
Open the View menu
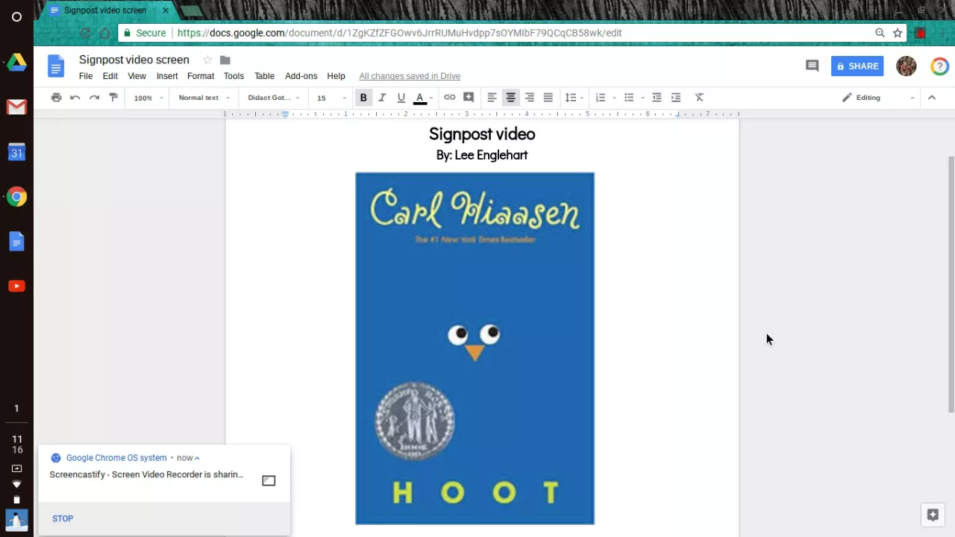137,76
